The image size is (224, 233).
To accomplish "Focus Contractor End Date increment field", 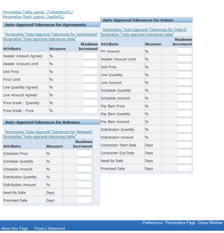I will [x=184, y=153].
